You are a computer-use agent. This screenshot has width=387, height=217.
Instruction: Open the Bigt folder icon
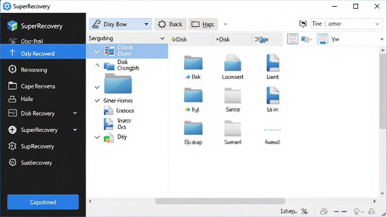(193, 95)
